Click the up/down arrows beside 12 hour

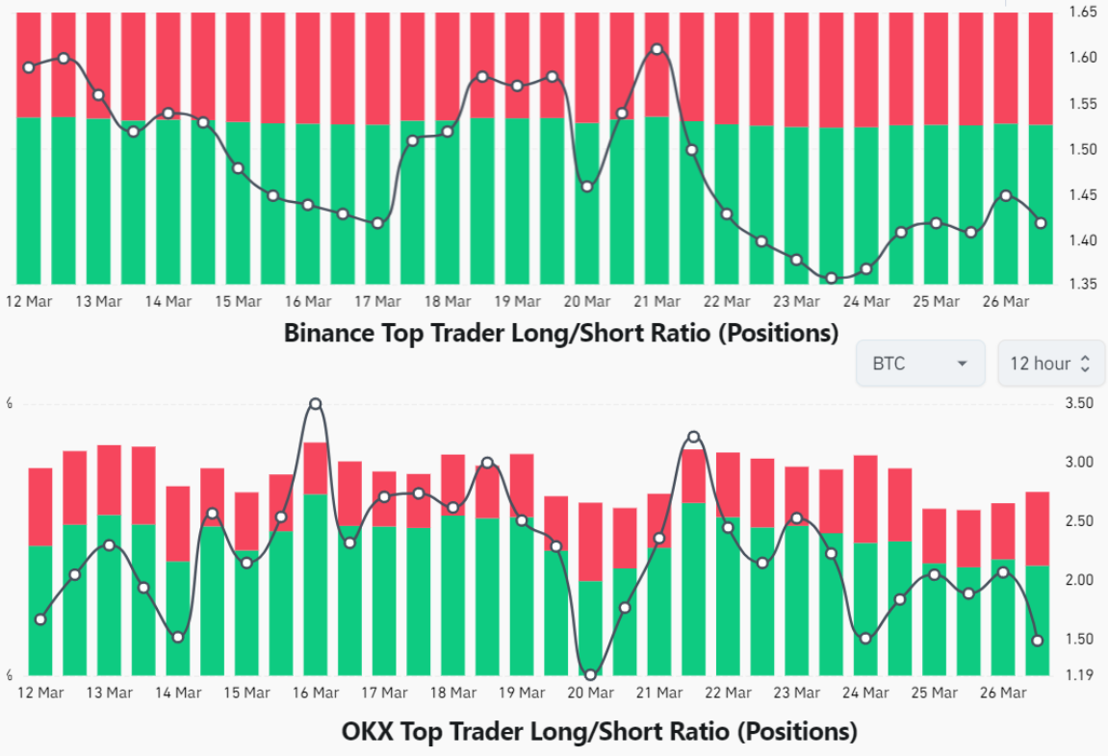coord(1085,364)
